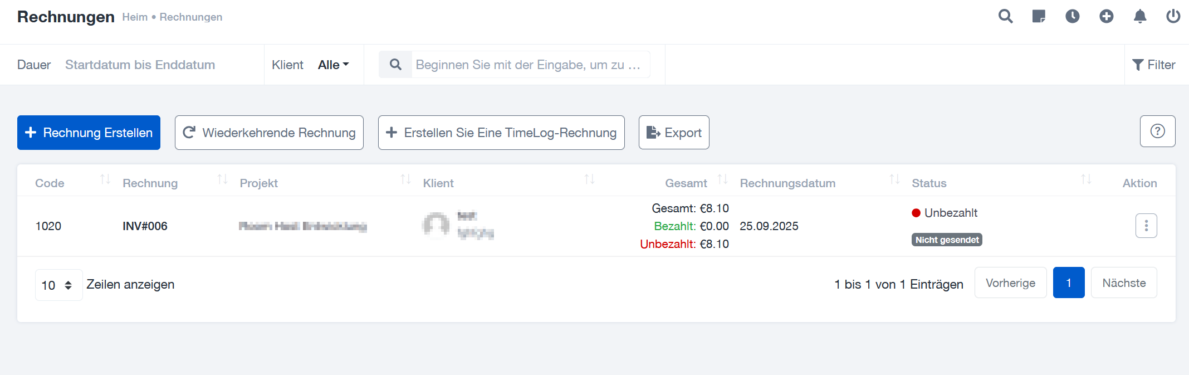Open the three-dot action menu for INV#006
This screenshot has height=375, width=1189.
click(1146, 226)
